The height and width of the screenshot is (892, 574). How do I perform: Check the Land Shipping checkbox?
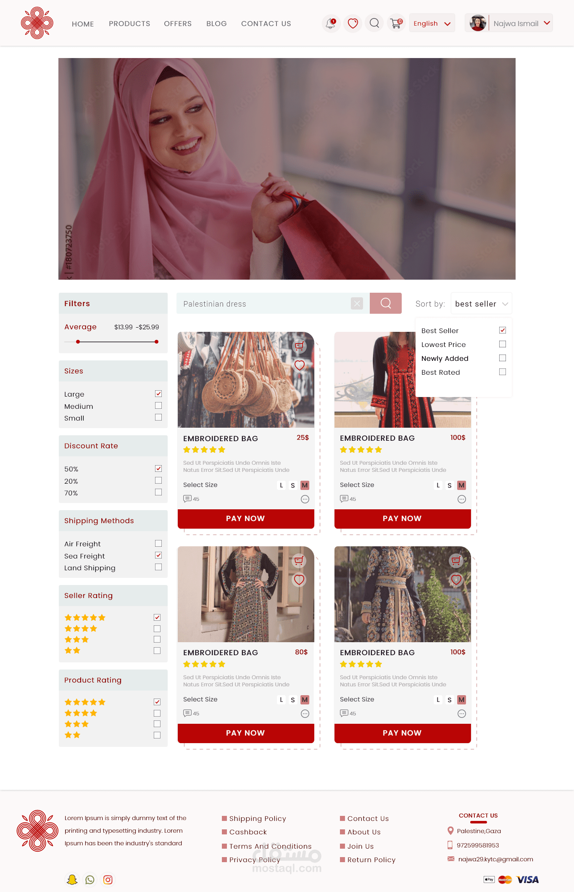pyautogui.click(x=158, y=567)
